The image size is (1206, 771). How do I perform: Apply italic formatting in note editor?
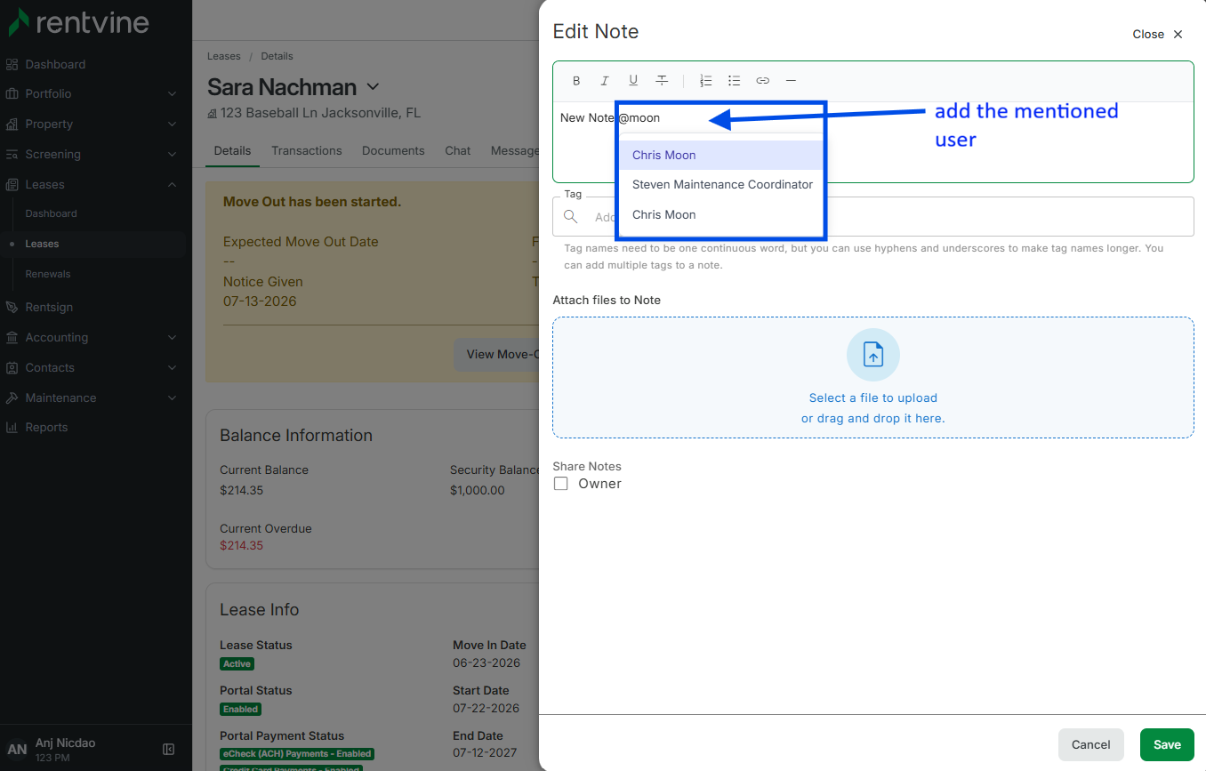pyautogui.click(x=605, y=81)
